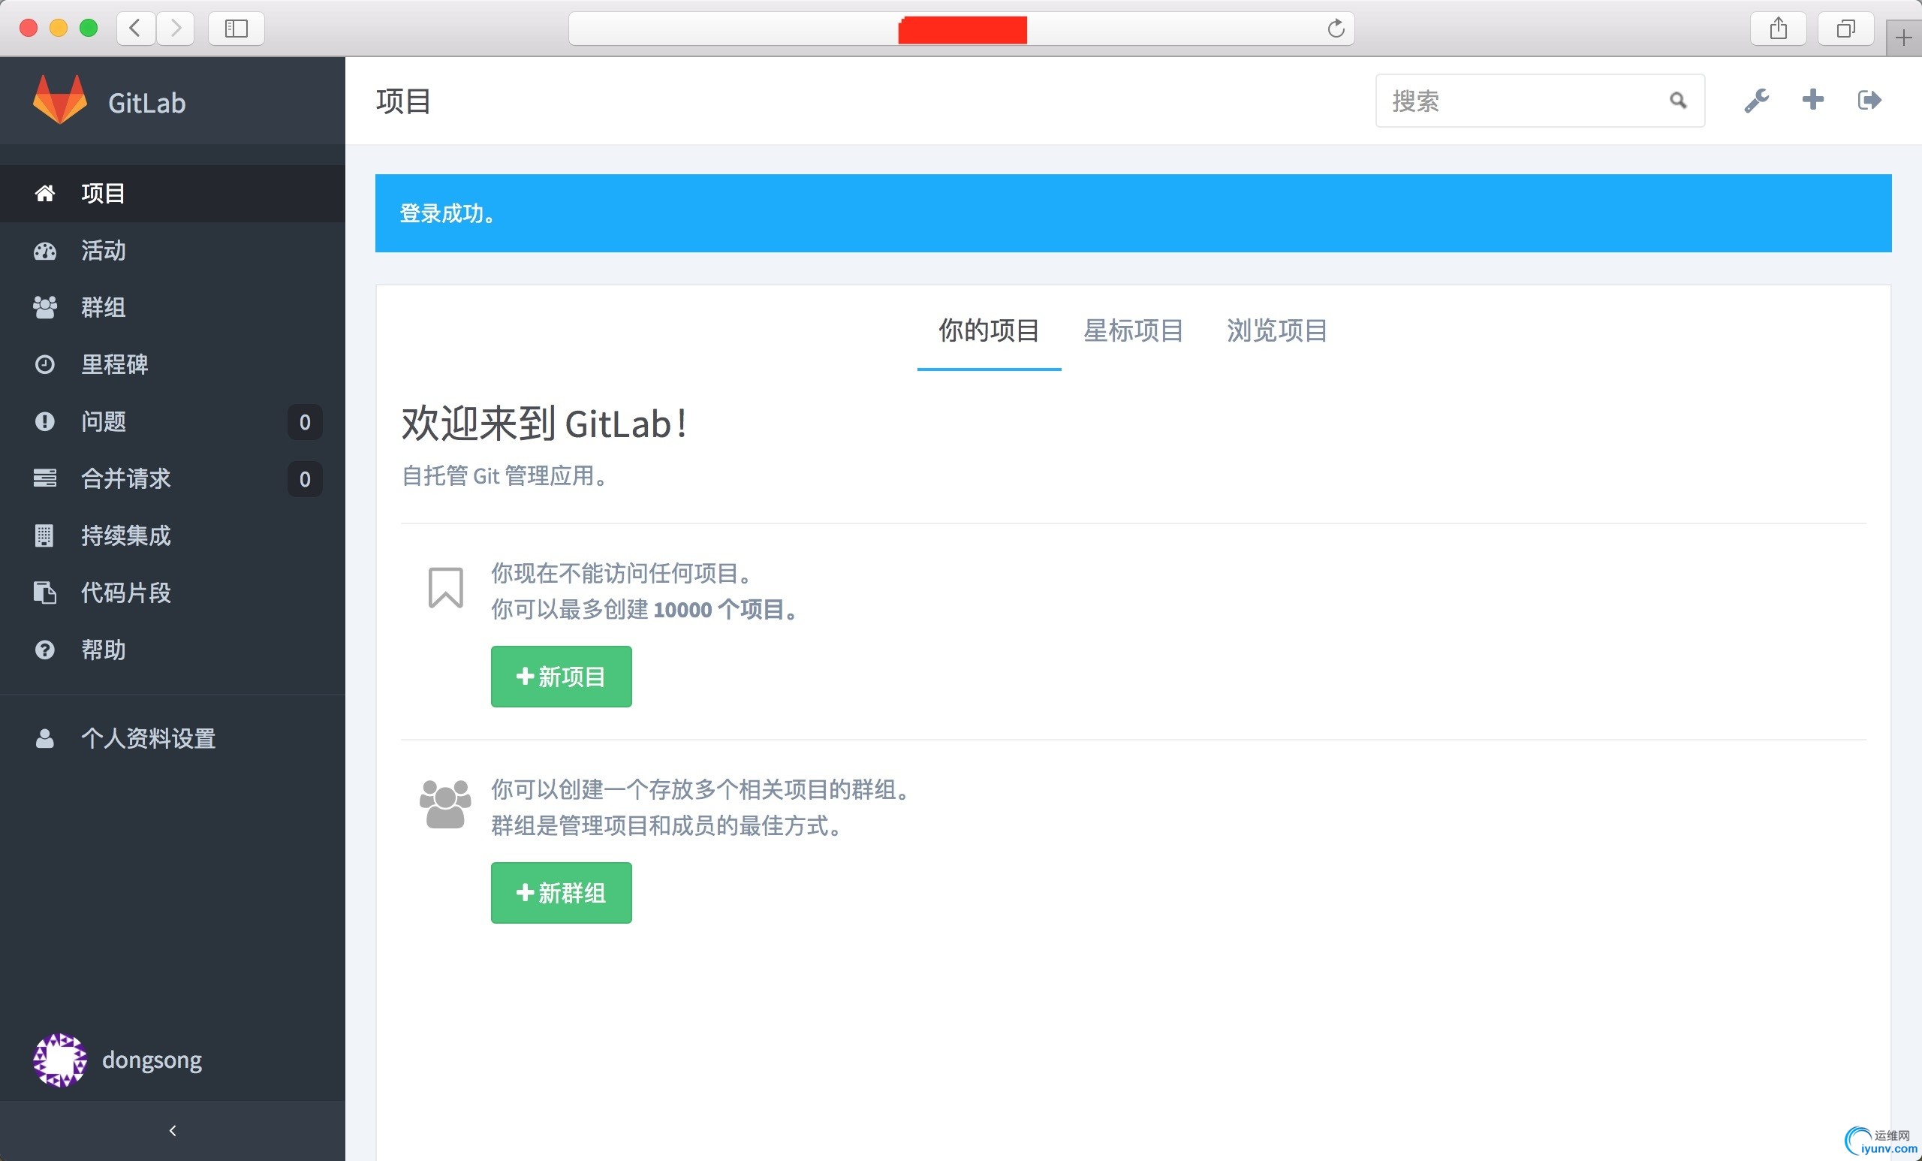Click the dongsong avatar image
Image resolution: width=1922 pixels, height=1161 pixels.
60,1060
